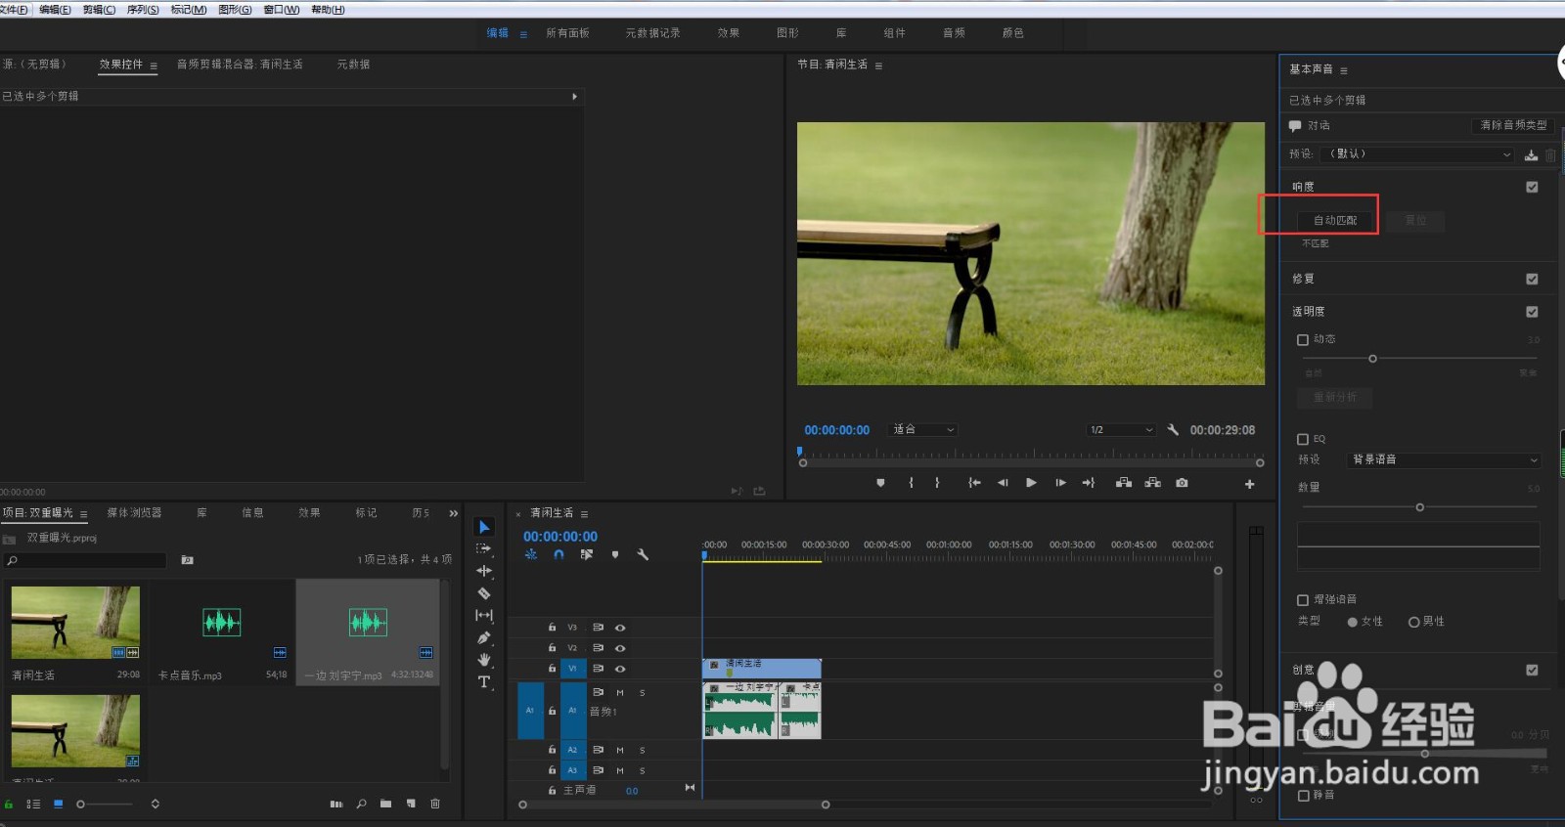1565x827 pixels.
Task: Open the 媒体浏览器 tab
Action: 134,513
